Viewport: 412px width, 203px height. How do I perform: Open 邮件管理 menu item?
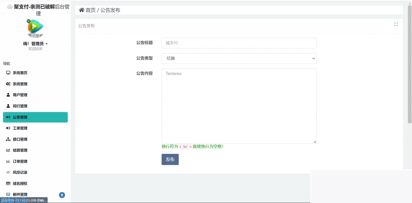20,195
